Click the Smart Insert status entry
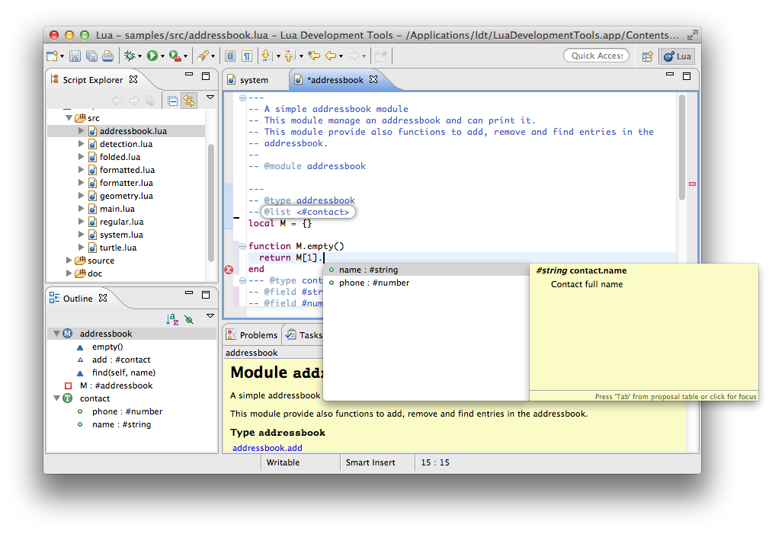 point(370,462)
